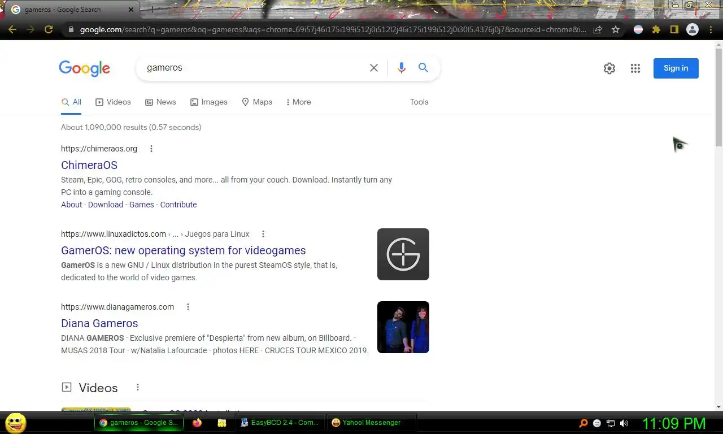723x434 pixels.
Task: Clear the search box text
Action: [x=374, y=68]
